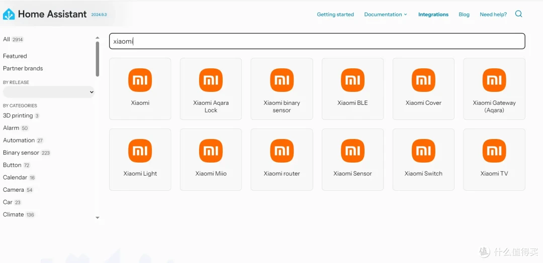Viewport: 543px width, 263px height.
Task: Click the Mi logo on Xiaomi Switch card
Action: click(x=423, y=151)
